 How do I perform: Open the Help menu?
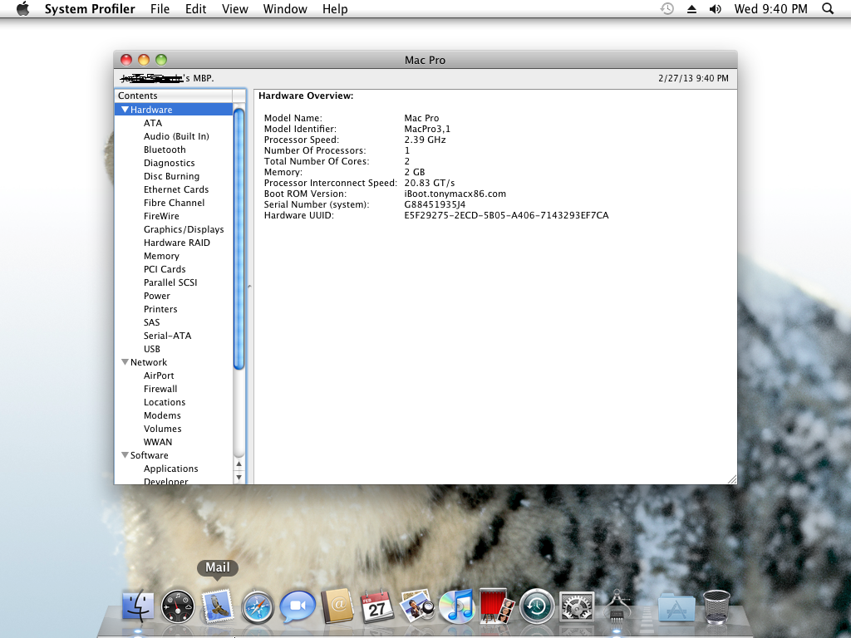[335, 9]
